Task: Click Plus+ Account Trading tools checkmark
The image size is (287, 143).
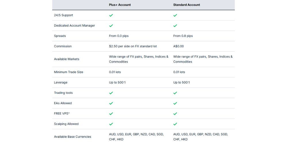Action: [111, 93]
